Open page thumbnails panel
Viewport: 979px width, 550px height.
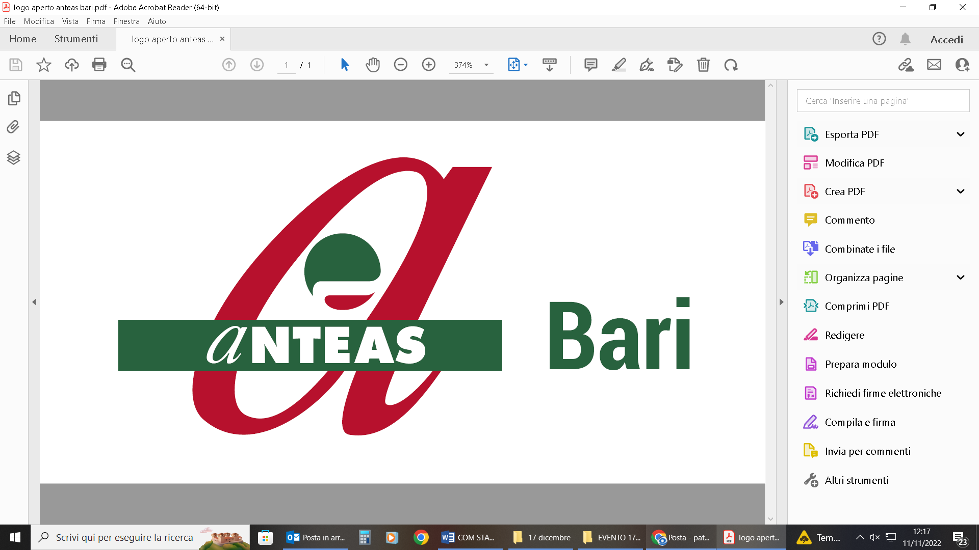tap(14, 98)
